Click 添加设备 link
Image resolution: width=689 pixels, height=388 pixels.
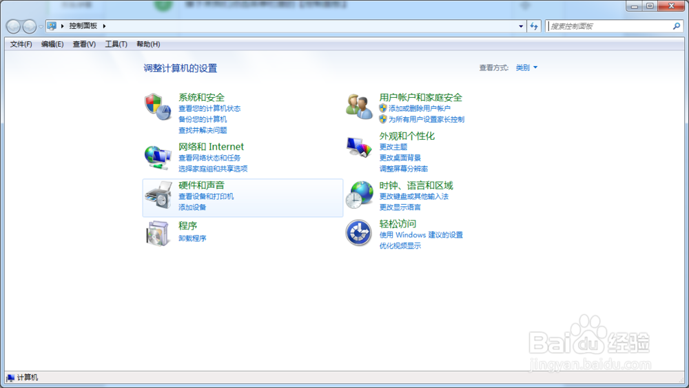tap(192, 207)
